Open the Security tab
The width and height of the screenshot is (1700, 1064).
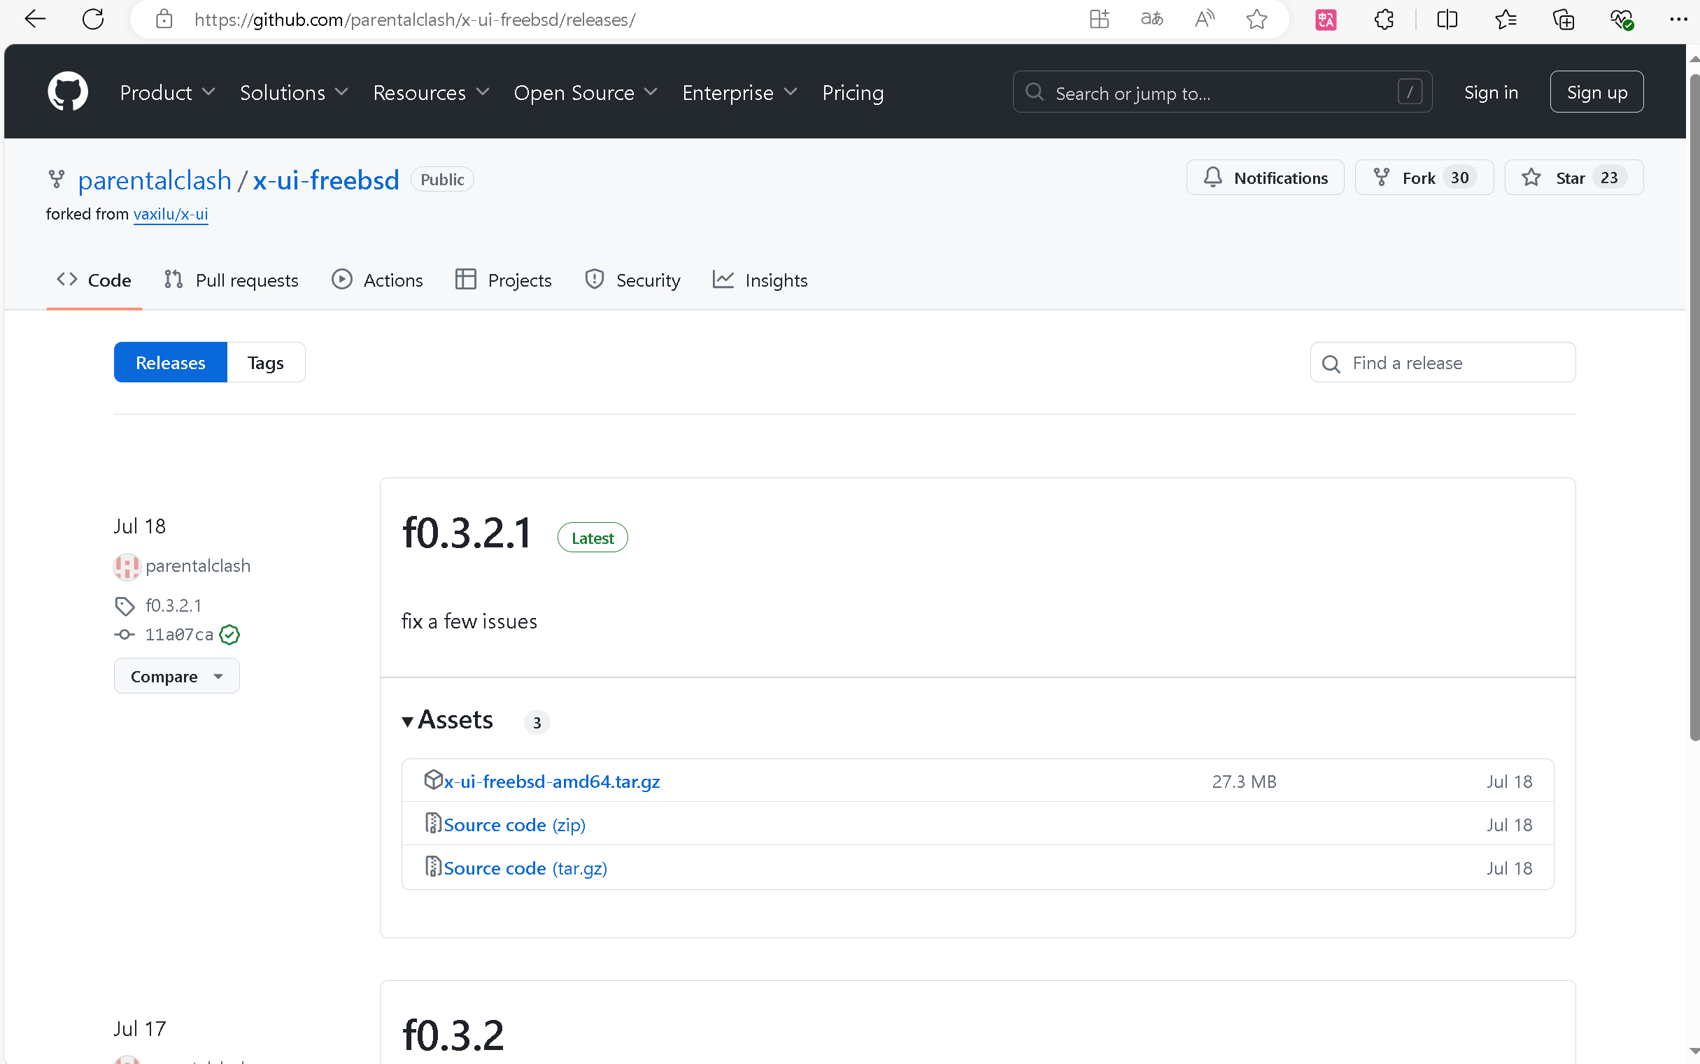[x=632, y=280]
